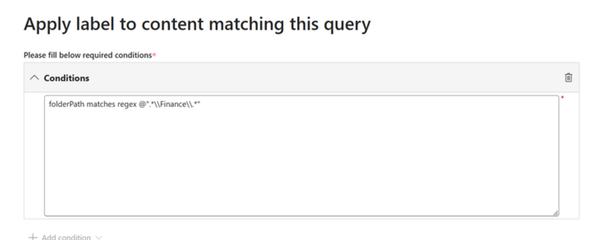Click the Add condition button label

tap(66, 238)
